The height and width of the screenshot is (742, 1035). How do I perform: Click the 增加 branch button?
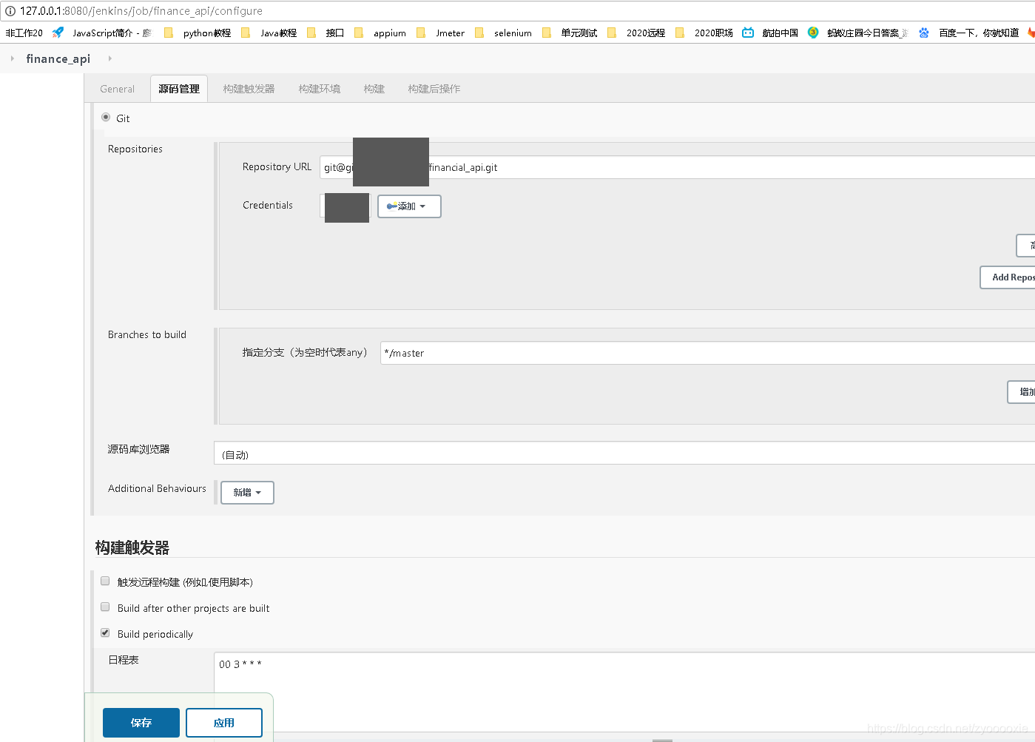1022,392
